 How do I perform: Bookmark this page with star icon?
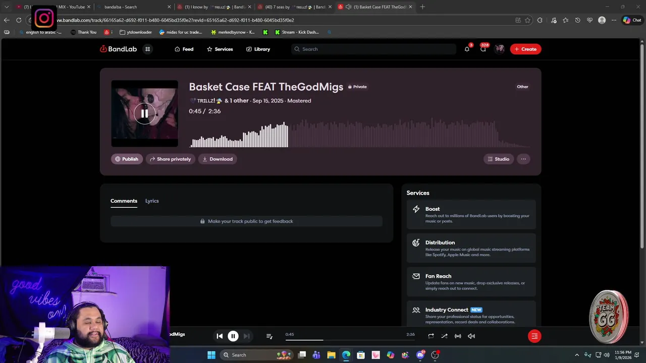528,20
